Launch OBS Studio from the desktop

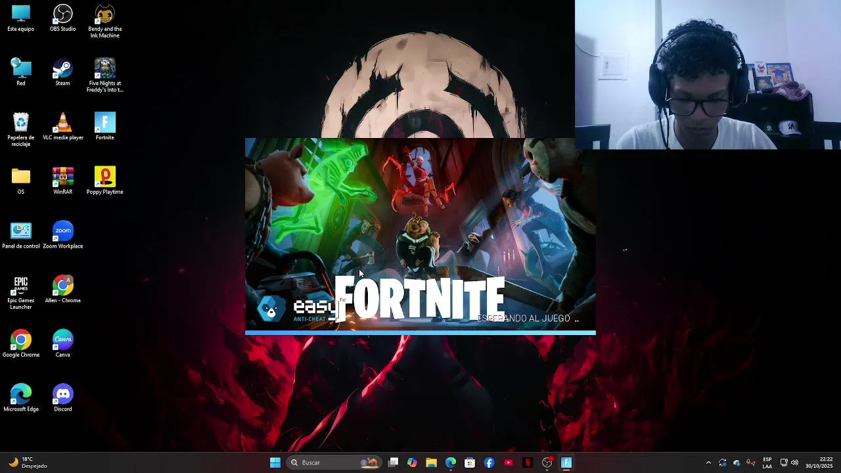(62, 18)
